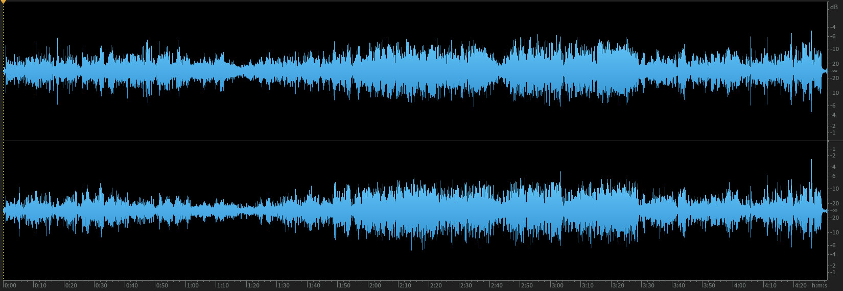The image size is (843, 291).
Task: Click the h:m:s time format label
Action: coord(819,285)
